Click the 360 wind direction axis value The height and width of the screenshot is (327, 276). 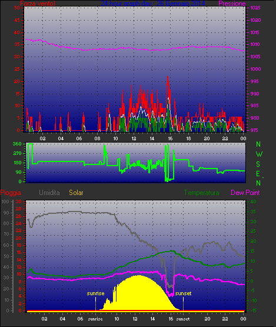(17, 144)
